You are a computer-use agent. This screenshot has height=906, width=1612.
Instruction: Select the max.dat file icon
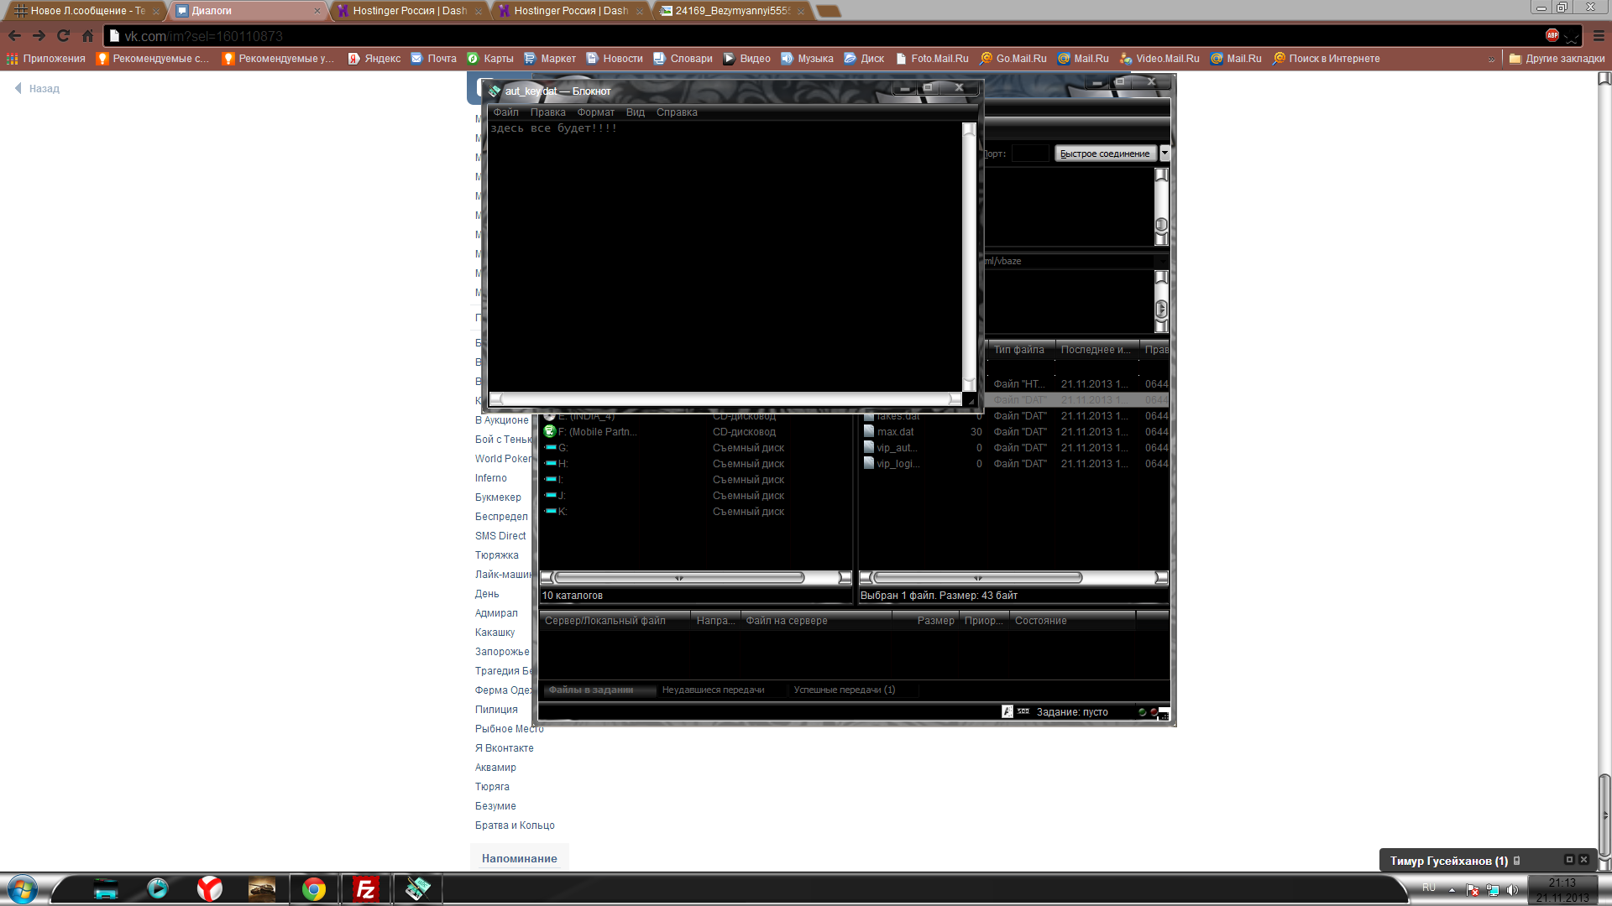tap(869, 432)
